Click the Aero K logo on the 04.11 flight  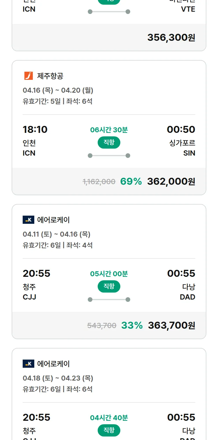point(28,220)
